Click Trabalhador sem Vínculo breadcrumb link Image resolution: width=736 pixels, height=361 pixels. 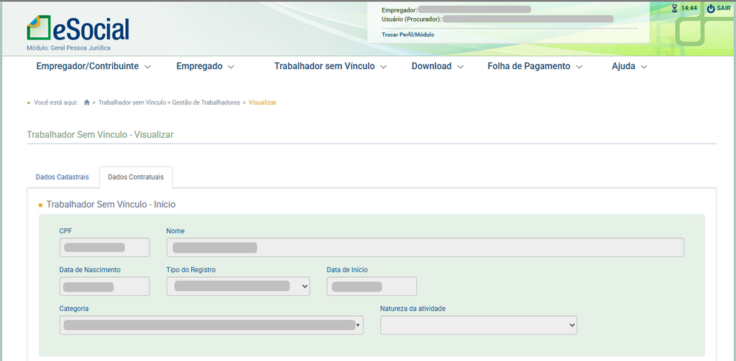click(132, 103)
